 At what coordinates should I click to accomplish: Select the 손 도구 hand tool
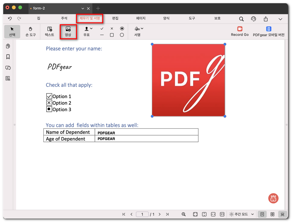point(31,31)
